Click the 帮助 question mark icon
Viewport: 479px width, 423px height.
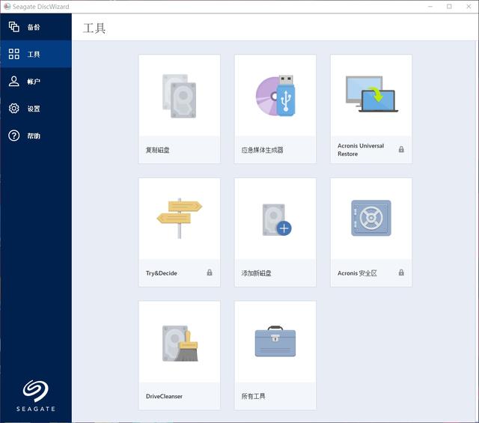click(x=14, y=136)
